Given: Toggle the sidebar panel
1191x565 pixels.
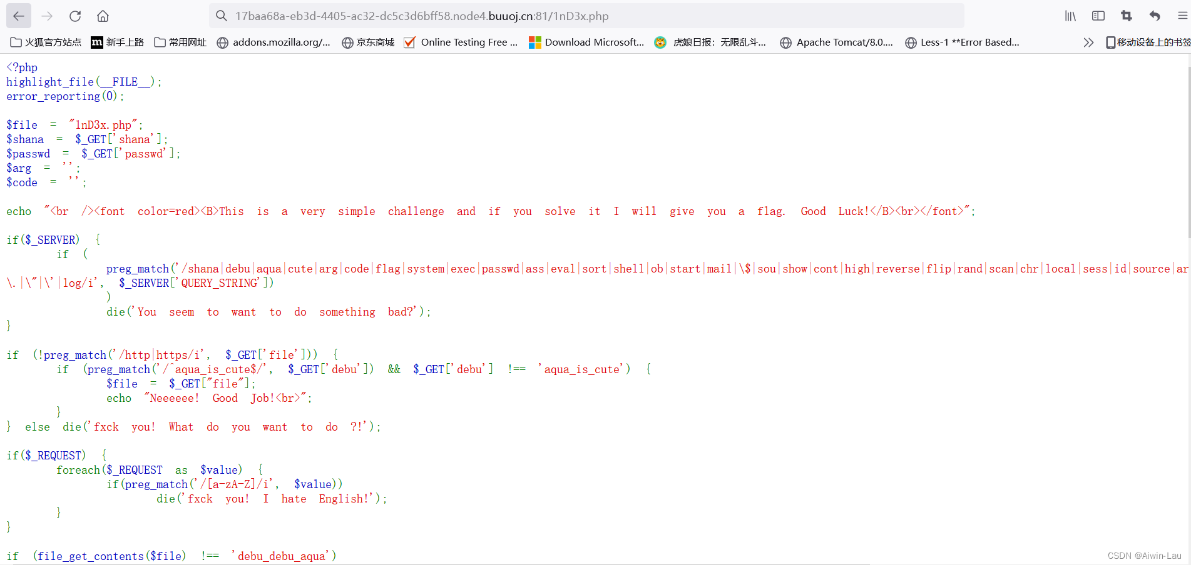Looking at the screenshot, I should [1098, 16].
